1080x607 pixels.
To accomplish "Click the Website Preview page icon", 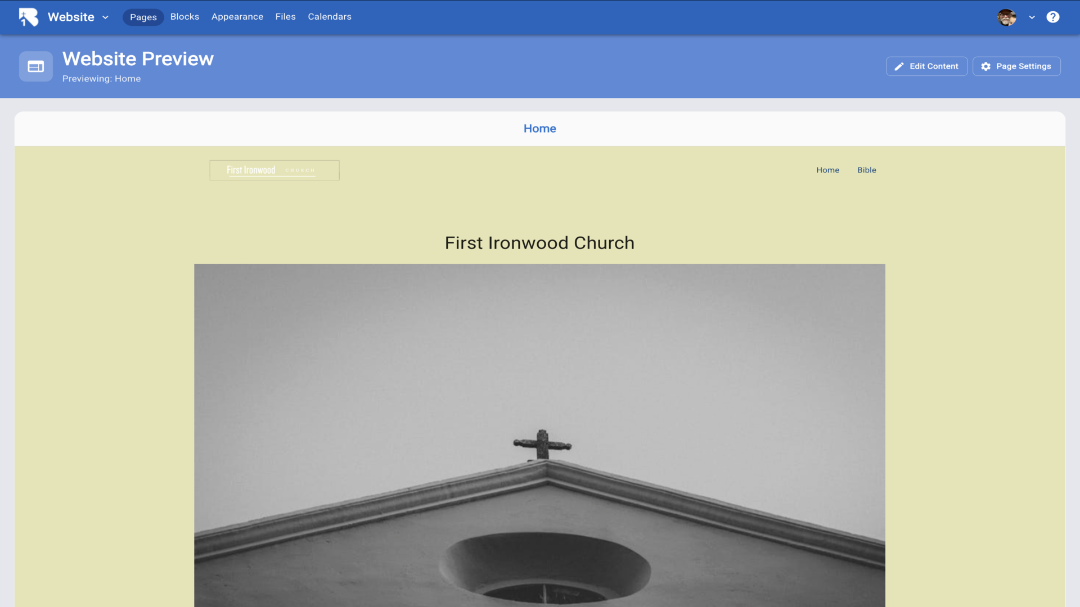I will pos(36,66).
